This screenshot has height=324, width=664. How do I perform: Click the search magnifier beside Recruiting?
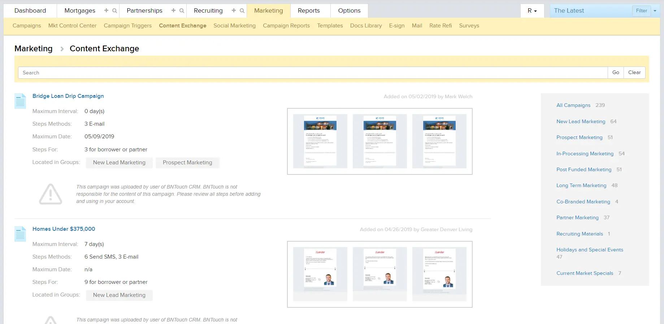click(242, 11)
